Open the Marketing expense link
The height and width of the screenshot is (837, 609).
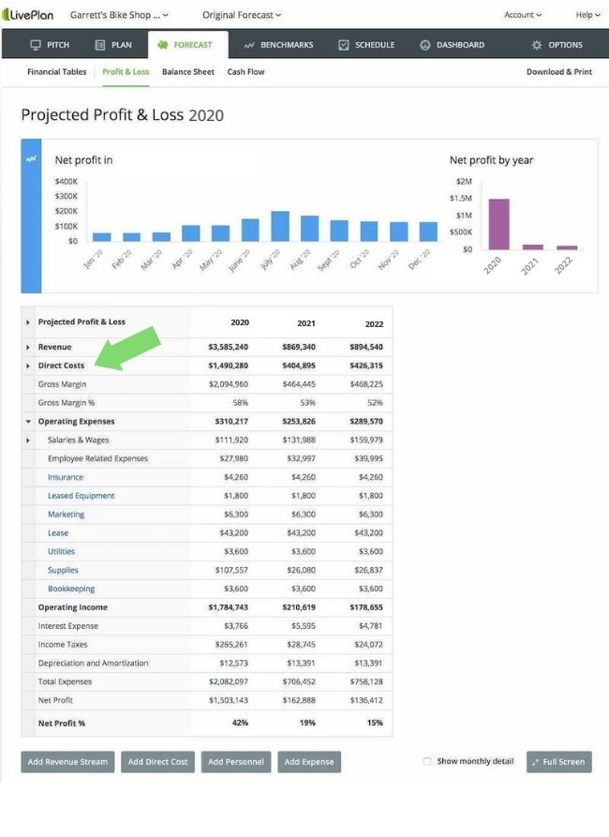point(66,515)
